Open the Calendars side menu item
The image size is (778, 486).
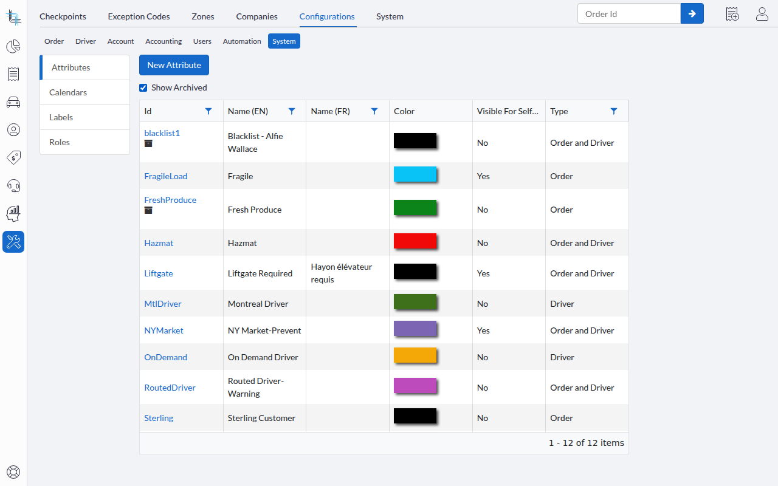84,92
